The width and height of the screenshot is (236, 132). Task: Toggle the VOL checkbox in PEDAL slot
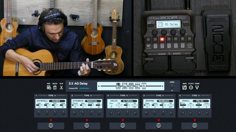[181, 103]
